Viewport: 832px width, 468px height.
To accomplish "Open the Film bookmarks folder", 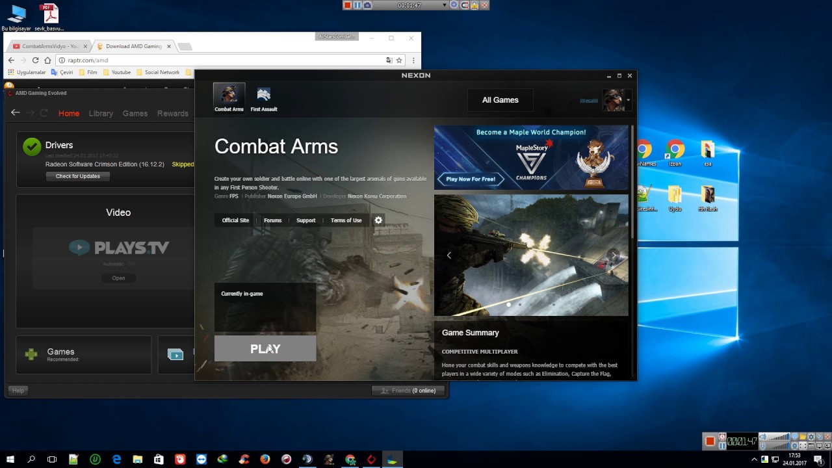I will (x=88, y=72).
